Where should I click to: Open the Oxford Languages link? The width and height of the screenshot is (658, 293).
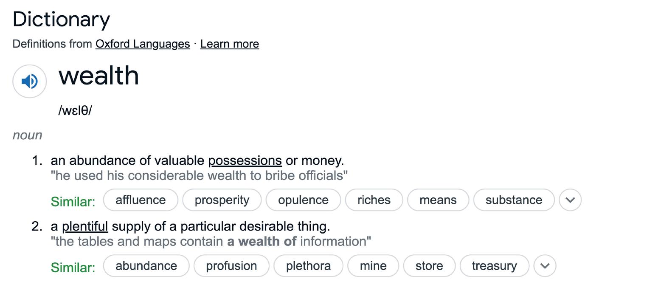(x=143, y=44)
